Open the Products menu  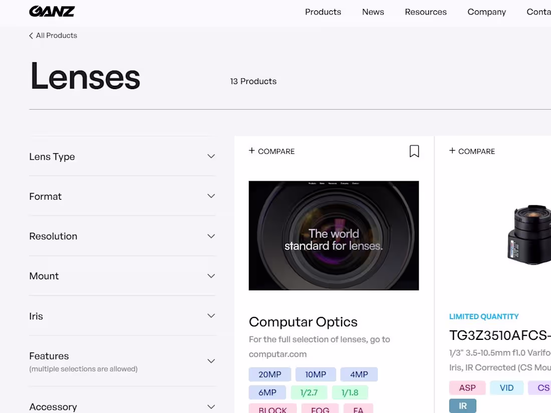point(323,12)
